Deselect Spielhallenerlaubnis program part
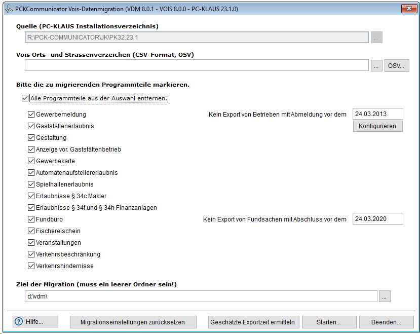Screen dimensions: 420x334 (x=31, y=184)
